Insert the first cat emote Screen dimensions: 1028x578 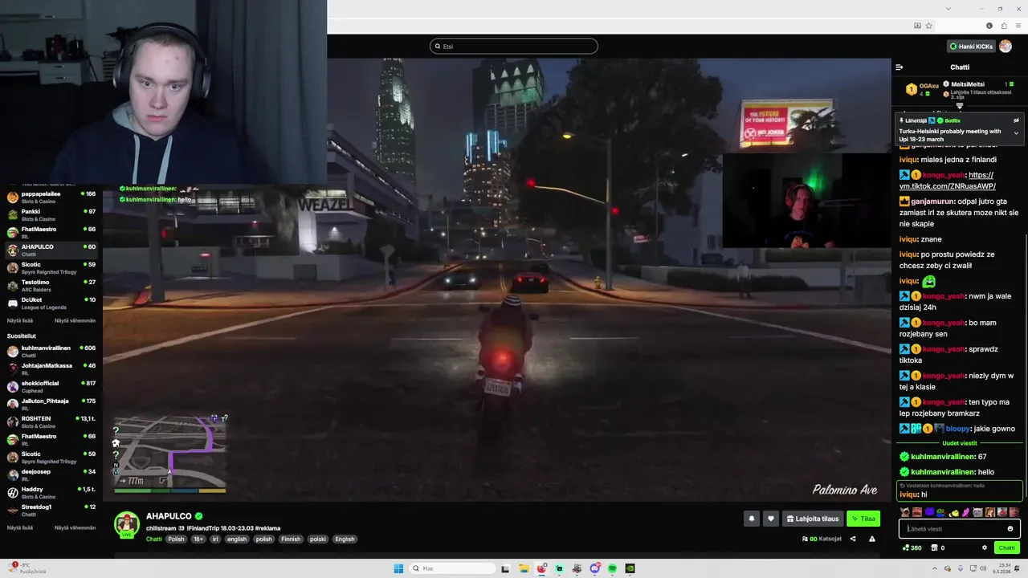[905, 512]
